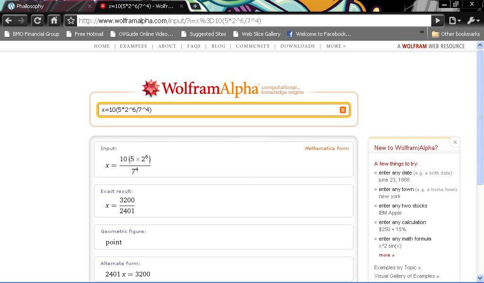The image size is (484, 283).
Task: Click the COMMUNITY nav link
Action: [x=253, y=46]
